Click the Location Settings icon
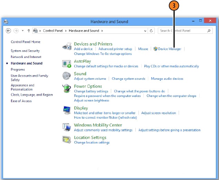 point(67,140)
